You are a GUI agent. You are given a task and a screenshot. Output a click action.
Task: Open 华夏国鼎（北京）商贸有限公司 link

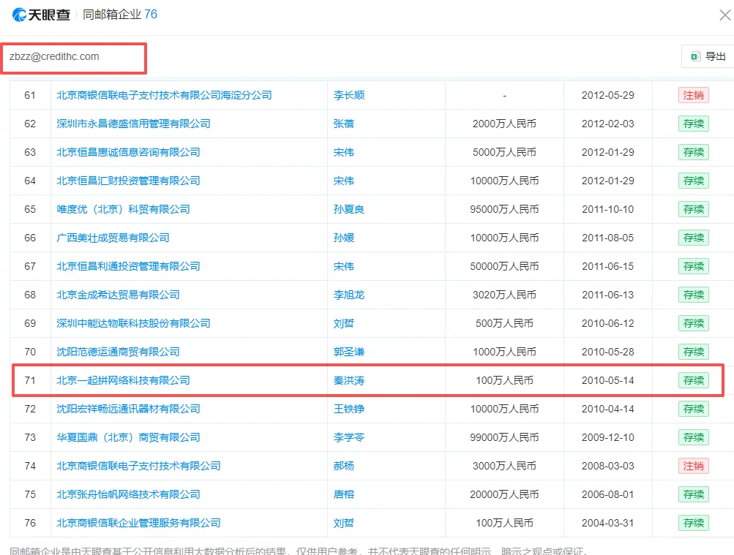(x=128, y=438)
